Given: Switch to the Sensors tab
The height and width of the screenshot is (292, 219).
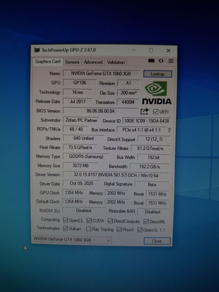Looking at the screenshot, I should [x=72, y=62].
